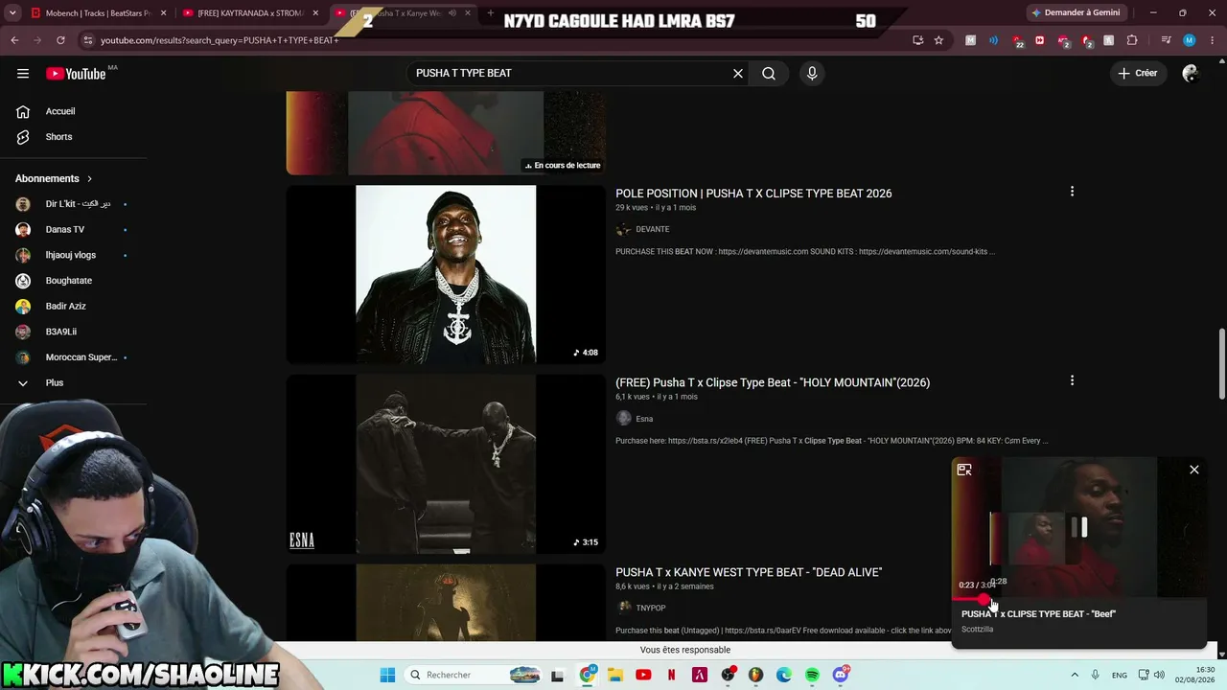Open the Chrome extensions puzzle menu
This screenshot has width=1227, height=690.
(1132, 40)
